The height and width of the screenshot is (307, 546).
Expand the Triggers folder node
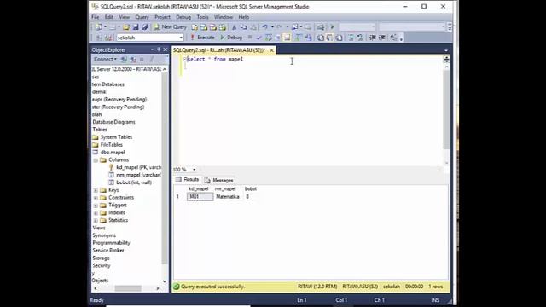[x=96, y=206]
